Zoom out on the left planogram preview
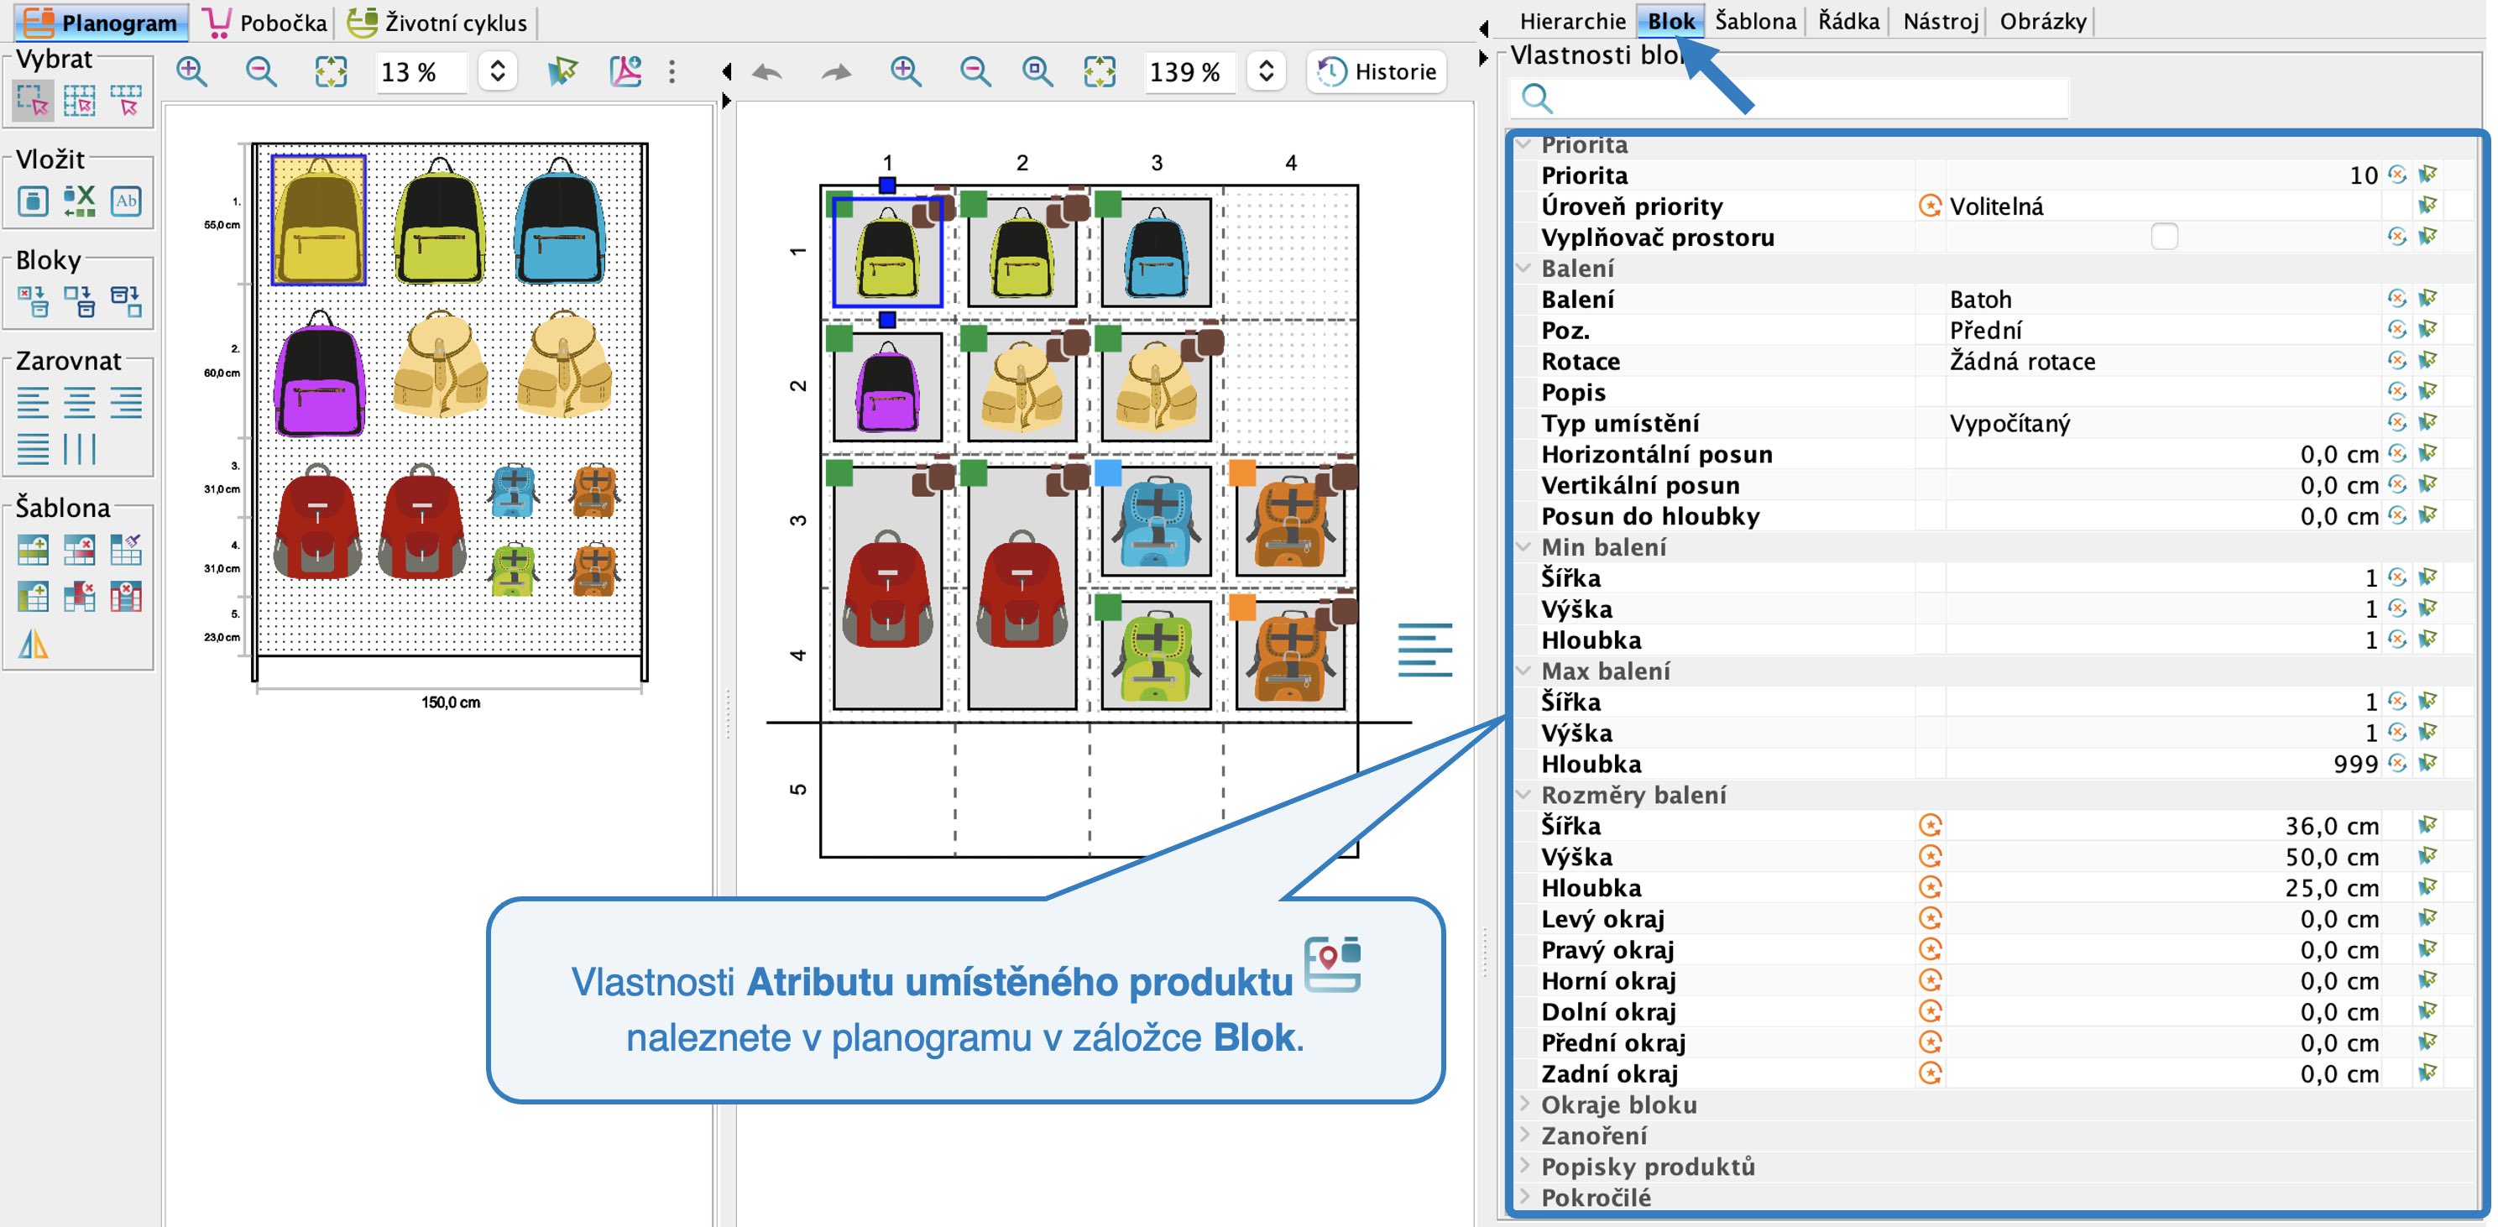 [261, 72]
